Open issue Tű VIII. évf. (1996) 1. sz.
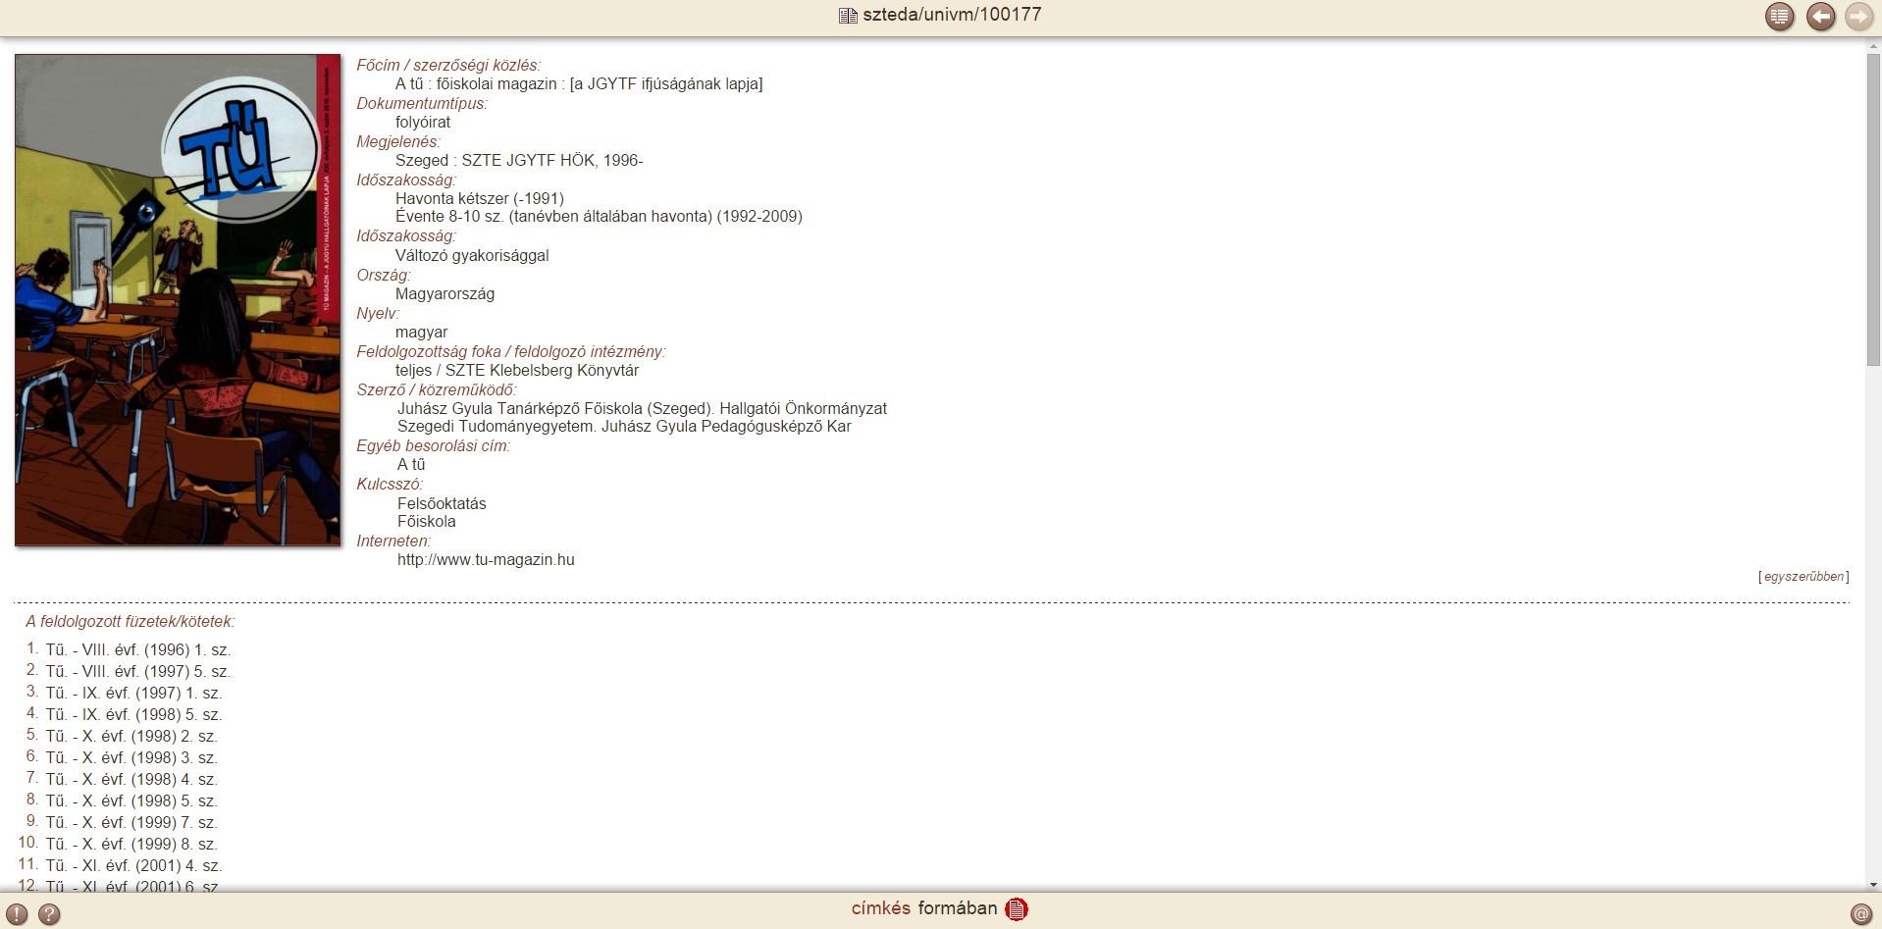Viewport: 1882px width, 929px height. (138, 650)
